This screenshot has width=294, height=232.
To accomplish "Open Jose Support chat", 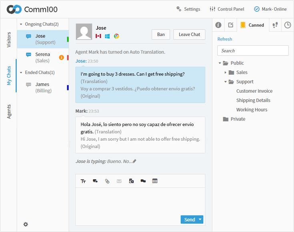I will (43, 39).
